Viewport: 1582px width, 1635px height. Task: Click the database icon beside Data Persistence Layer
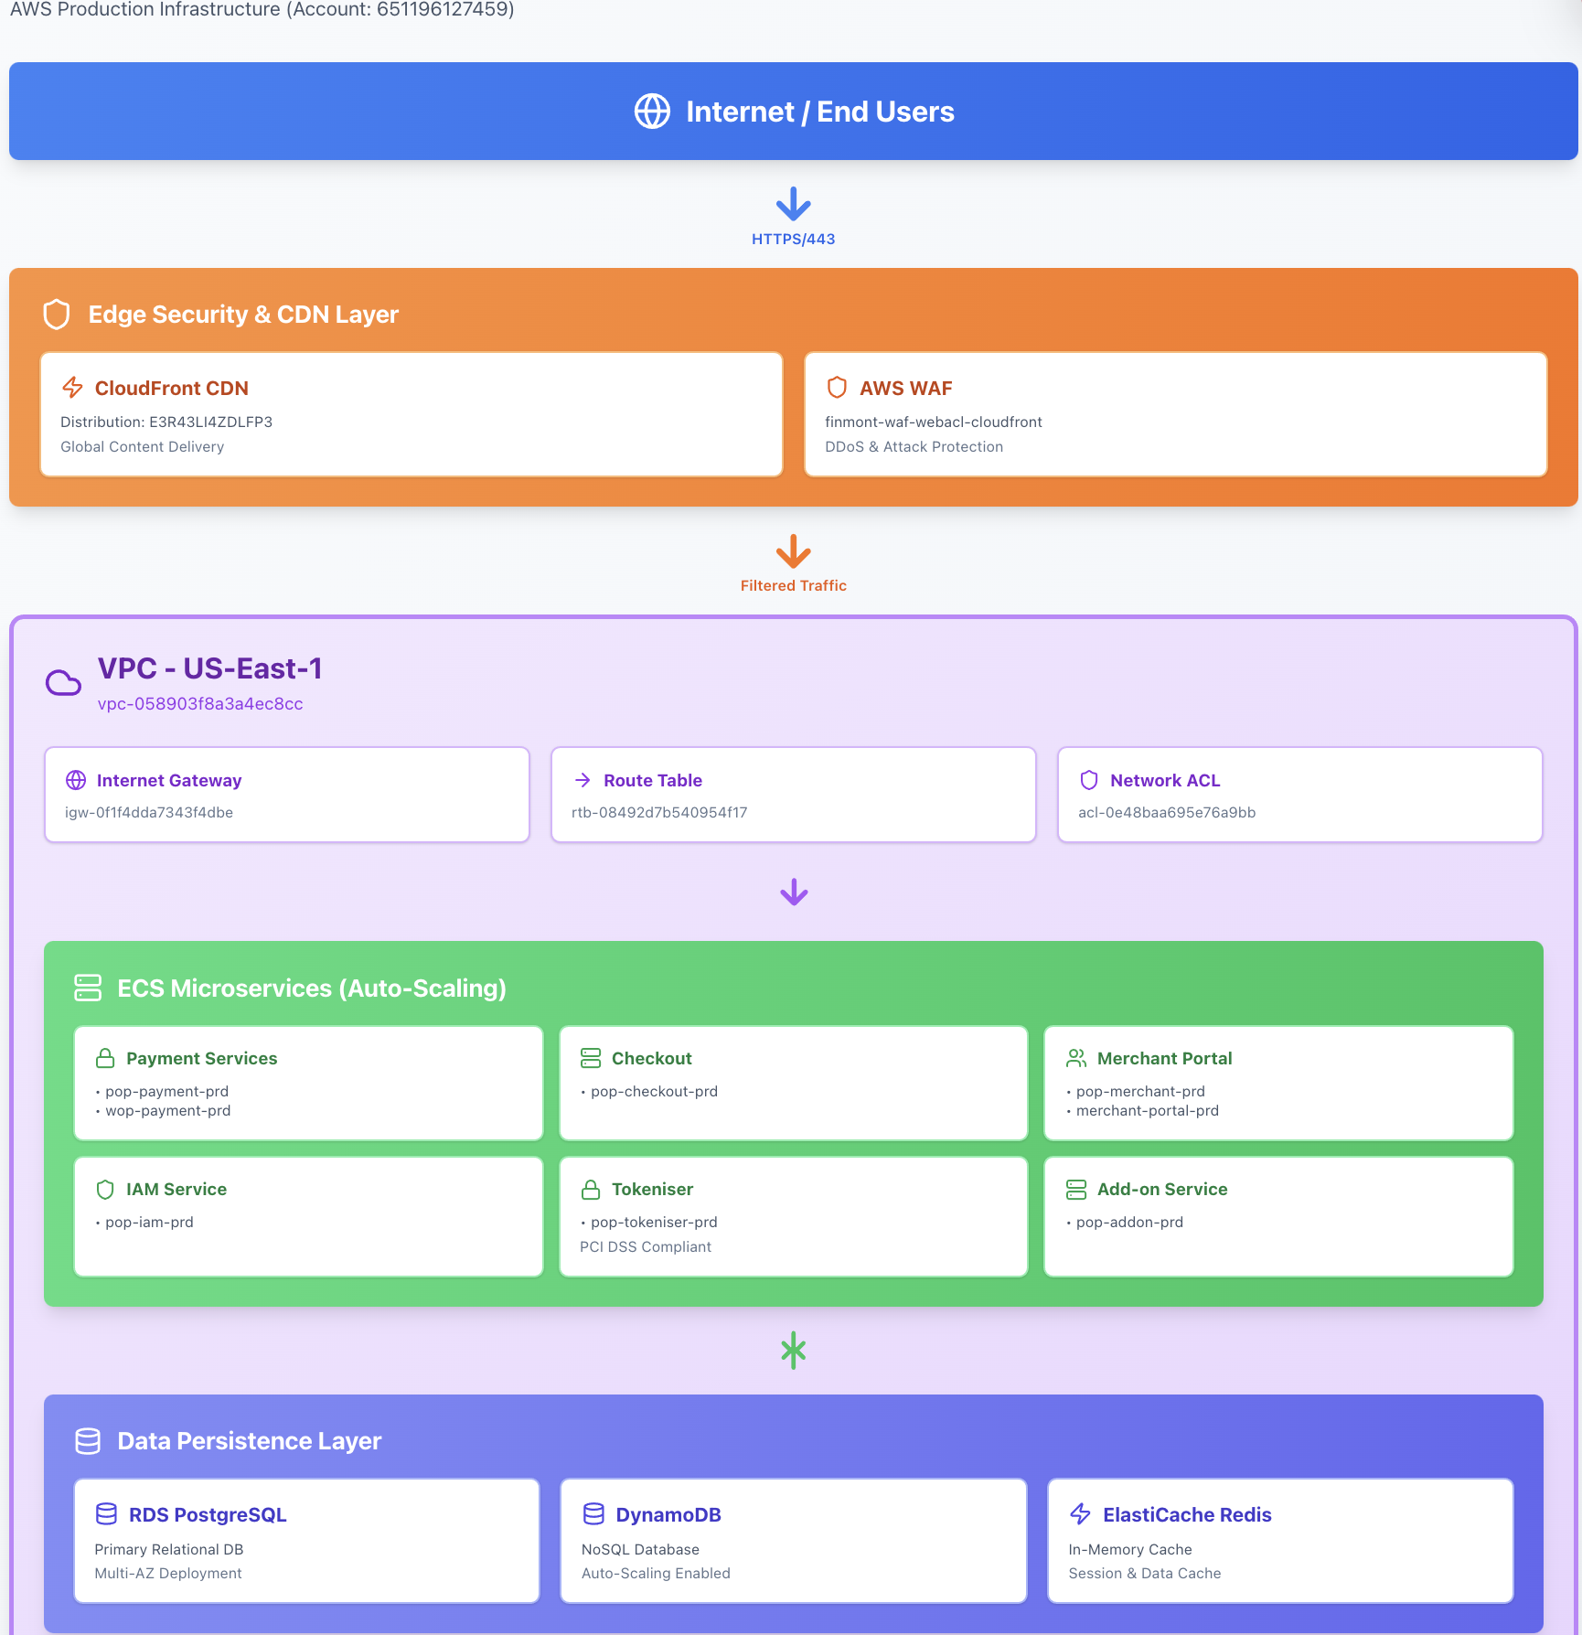pyautogui.click(x=88, y=1441)
